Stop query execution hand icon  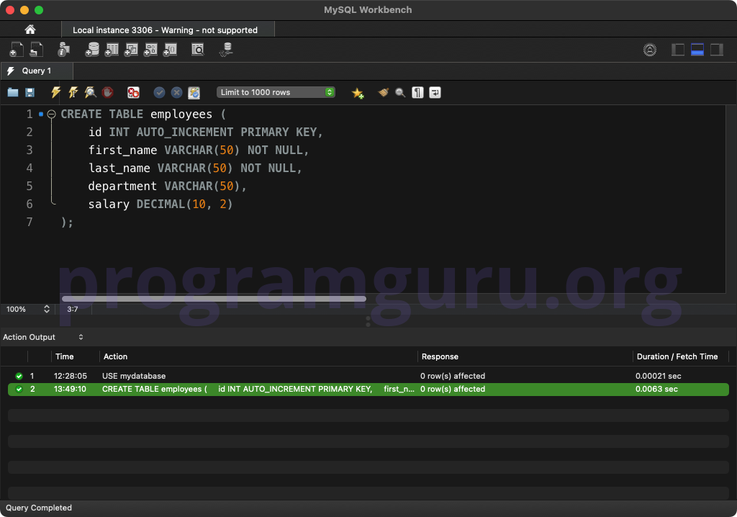(x=108, y=92)
